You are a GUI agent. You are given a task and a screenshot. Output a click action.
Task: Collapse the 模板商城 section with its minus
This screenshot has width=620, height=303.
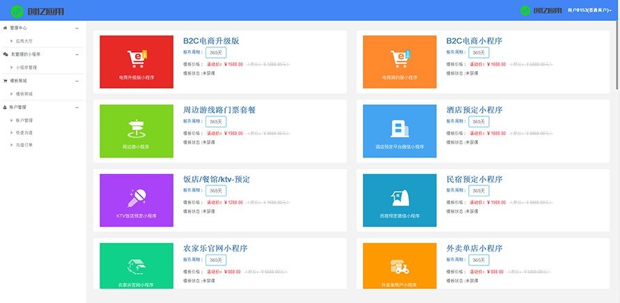pos(77,81)
